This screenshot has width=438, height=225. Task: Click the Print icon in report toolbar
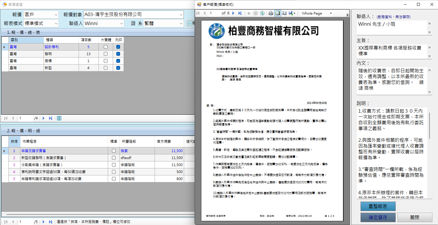(x=271, y=13)
